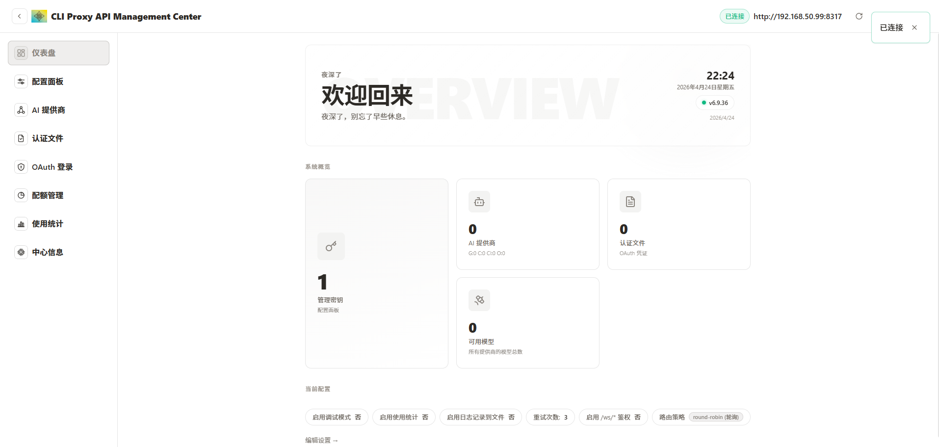Click the back chevron button in header
Viewport: 939px width, 447px height.
click(x=19, y=16)
